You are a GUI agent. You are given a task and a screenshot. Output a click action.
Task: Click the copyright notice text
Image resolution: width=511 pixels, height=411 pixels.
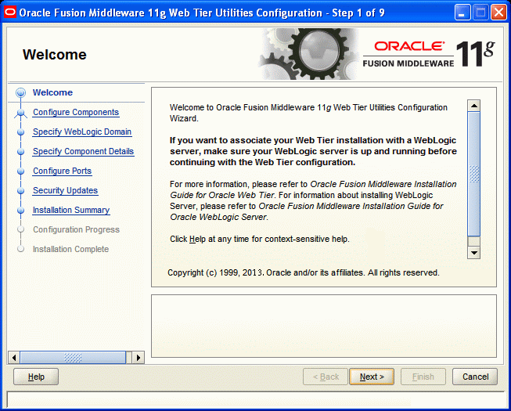tap(304, 272)
